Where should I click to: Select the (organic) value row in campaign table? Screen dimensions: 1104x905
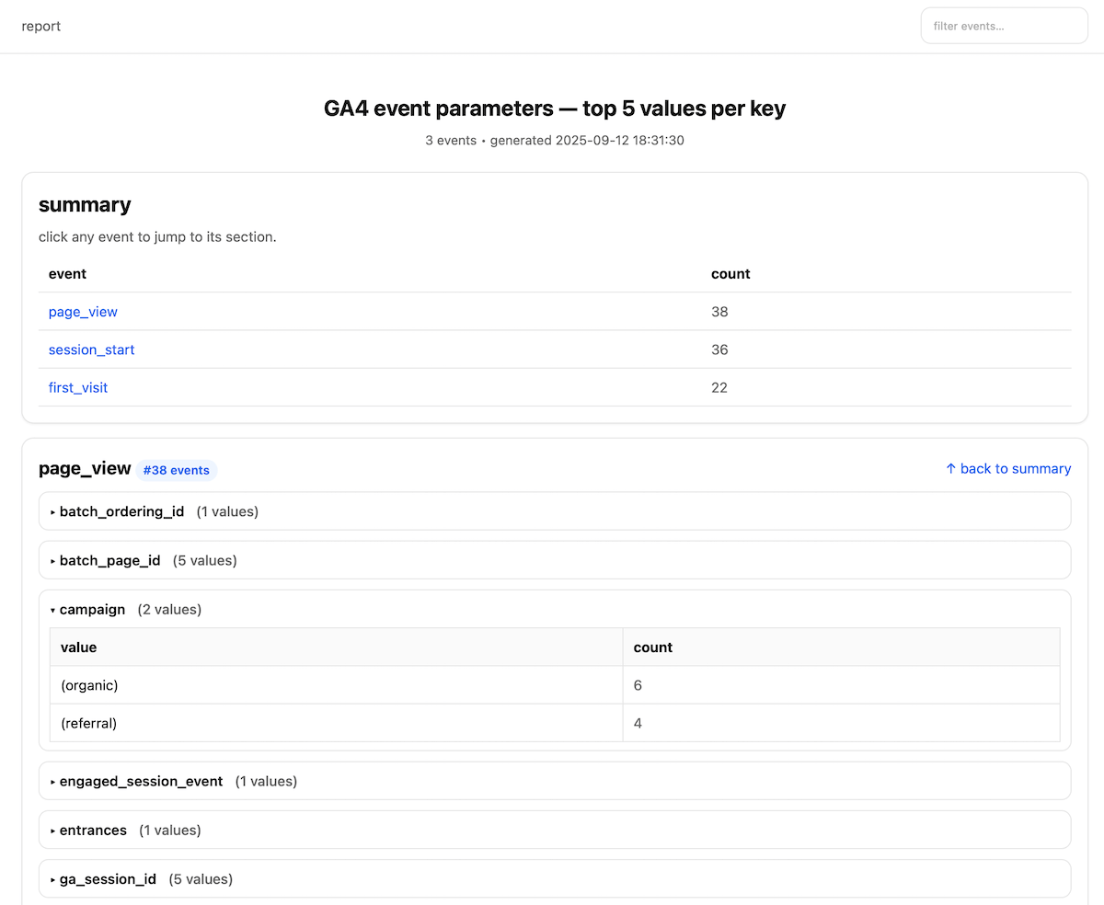point(88,685)
